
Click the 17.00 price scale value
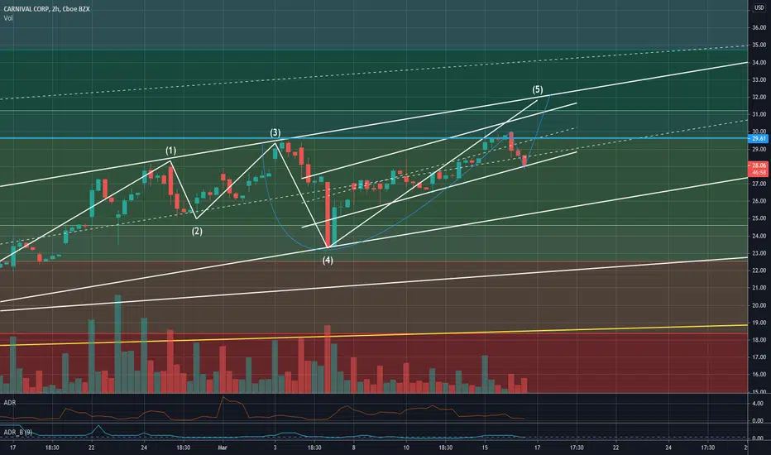pyautogui.click(x=759, y=357)
